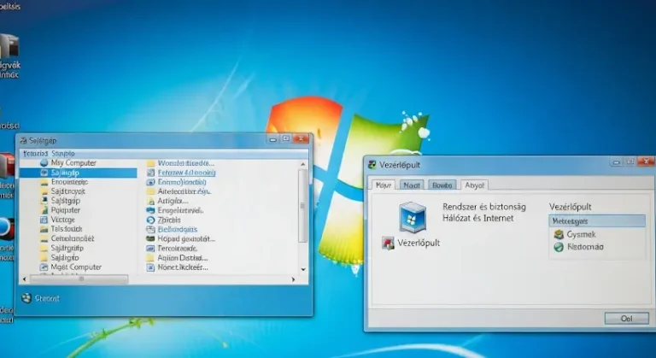
Task: Click the icon next to Victoge
Action: (x=44, y=220)
